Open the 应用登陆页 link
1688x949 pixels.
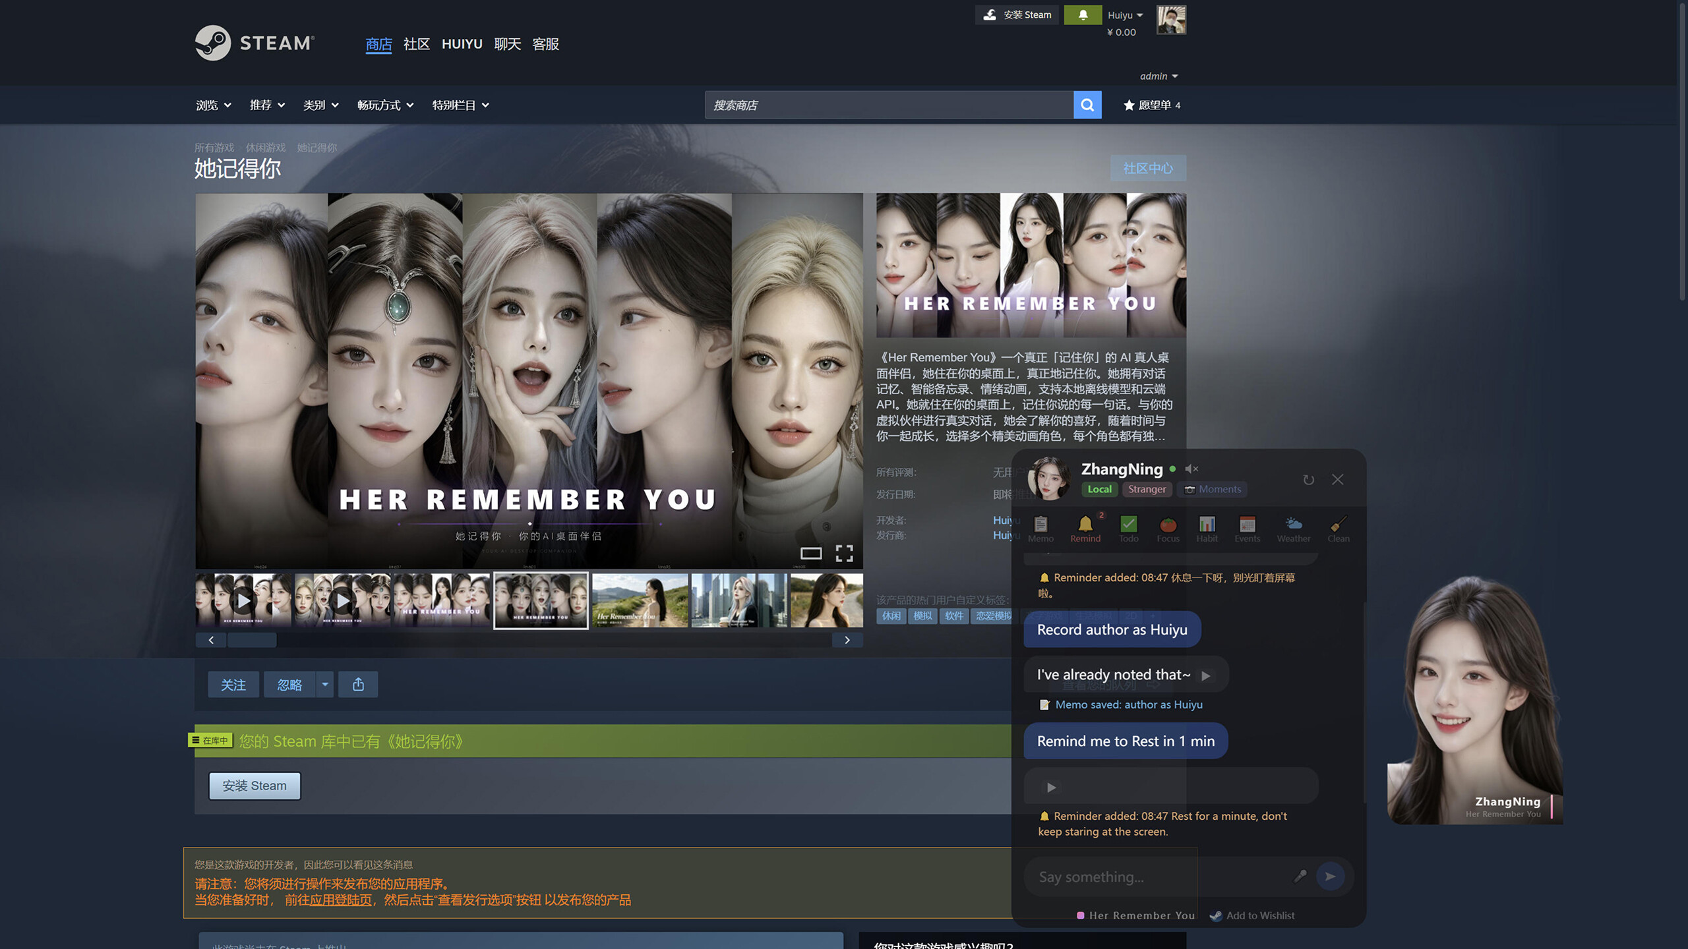click(340, 900)
